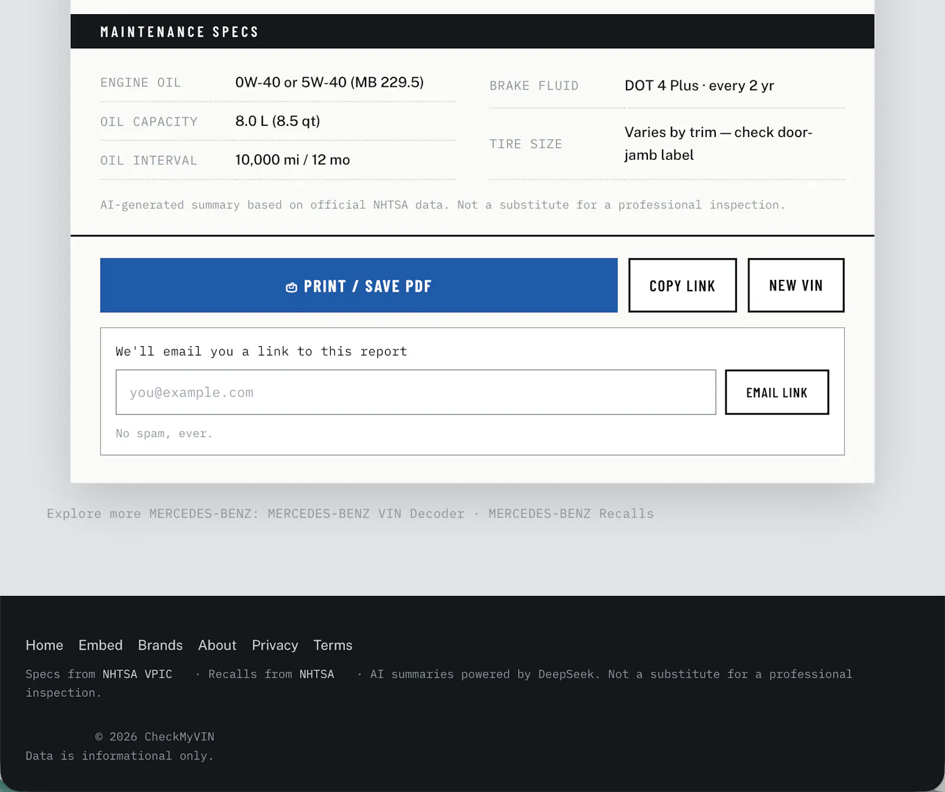Open the About footer link
Screen dimensions: 945x792
[217, 645]
